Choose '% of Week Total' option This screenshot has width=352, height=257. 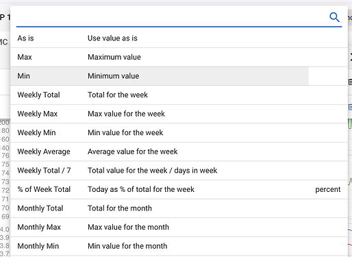[179, 189]
